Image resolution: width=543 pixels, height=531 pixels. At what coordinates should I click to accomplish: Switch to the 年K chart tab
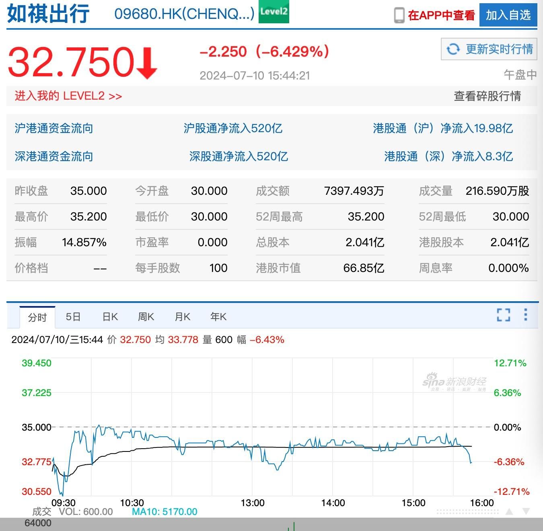[x=218, y=317]
